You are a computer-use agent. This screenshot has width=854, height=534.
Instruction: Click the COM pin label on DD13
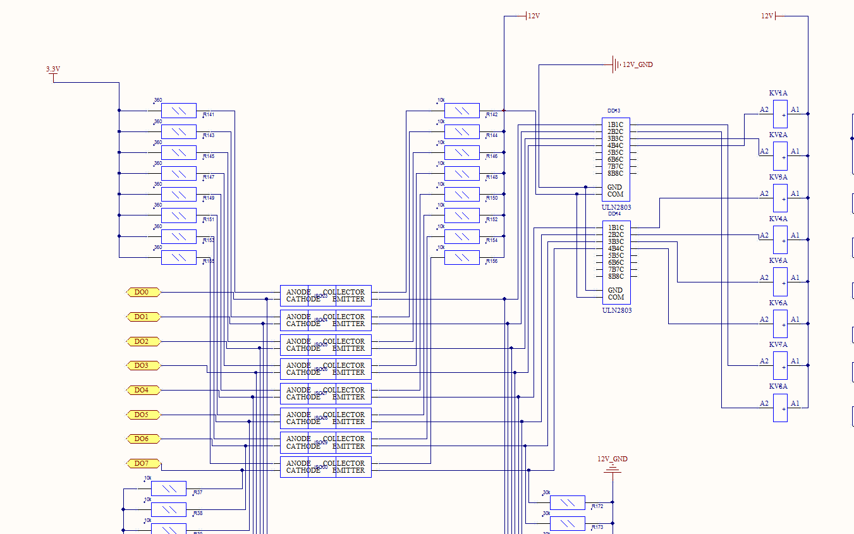coord(616,194)
